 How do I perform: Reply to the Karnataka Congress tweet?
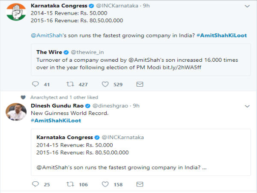tap(35, 84)
